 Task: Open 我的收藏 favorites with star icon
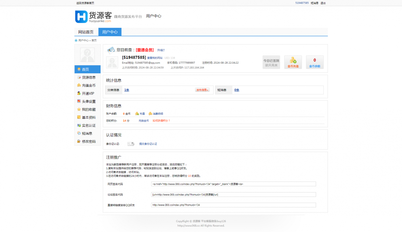click(x=89, y=109)
